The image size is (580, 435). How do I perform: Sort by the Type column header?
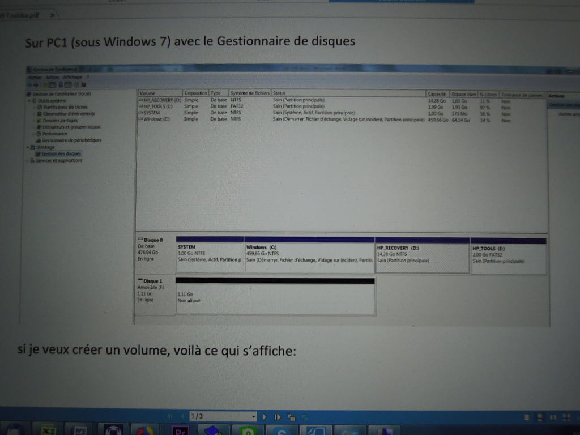(219, 93)
